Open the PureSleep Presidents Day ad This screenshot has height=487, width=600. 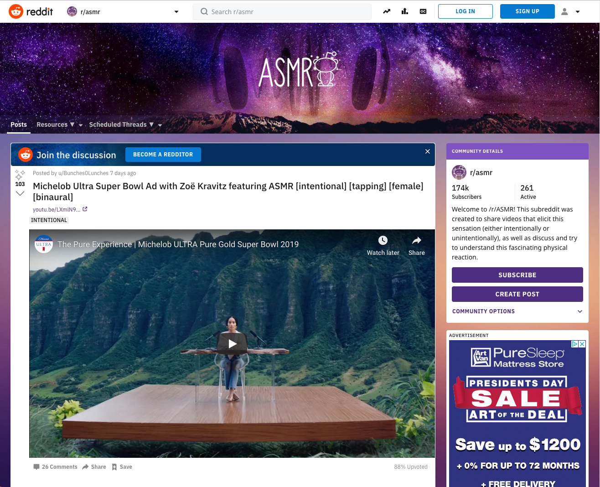(x=517, y=414)
